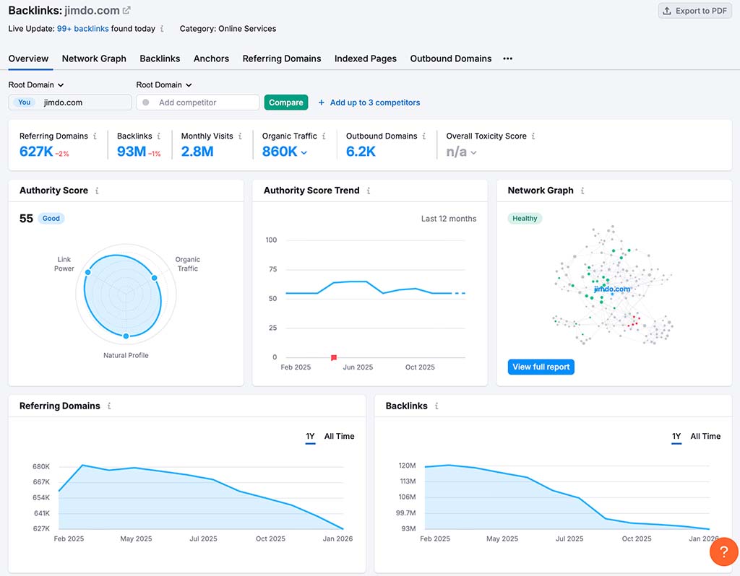Open the Indexed Pages tab
The image size is (740, 576).
365,58
